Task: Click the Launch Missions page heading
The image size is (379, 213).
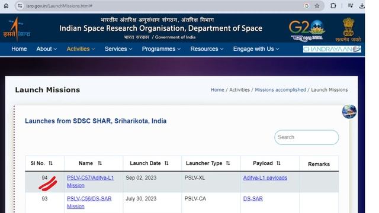Action: (47, 90)
